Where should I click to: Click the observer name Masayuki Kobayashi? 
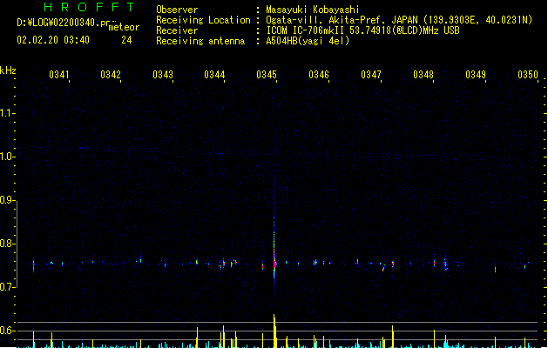tap(313, 10)
